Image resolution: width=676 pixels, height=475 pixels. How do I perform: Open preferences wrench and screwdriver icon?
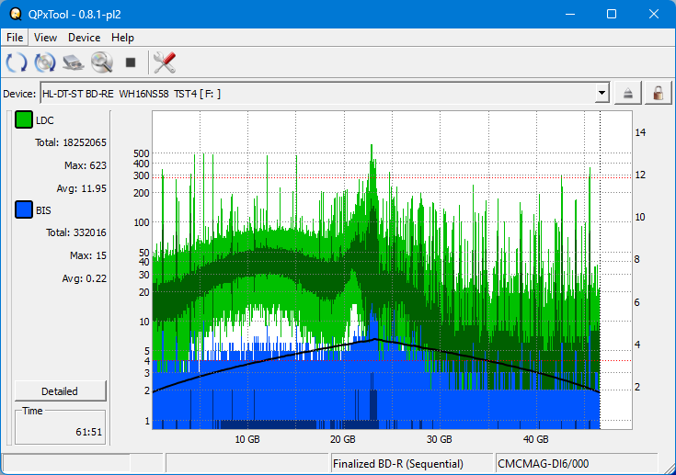pos(165,62)
